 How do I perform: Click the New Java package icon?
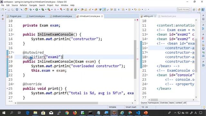(x=71, y=9)
